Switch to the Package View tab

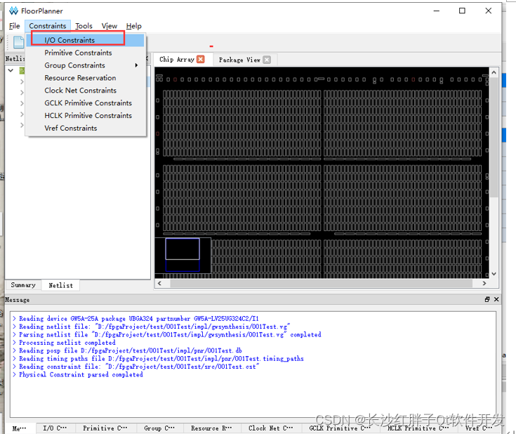239,60
